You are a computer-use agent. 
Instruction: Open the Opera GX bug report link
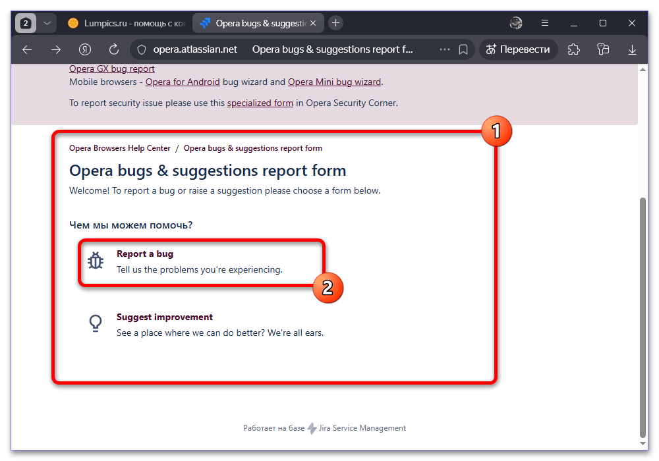[x=112, y=69]
